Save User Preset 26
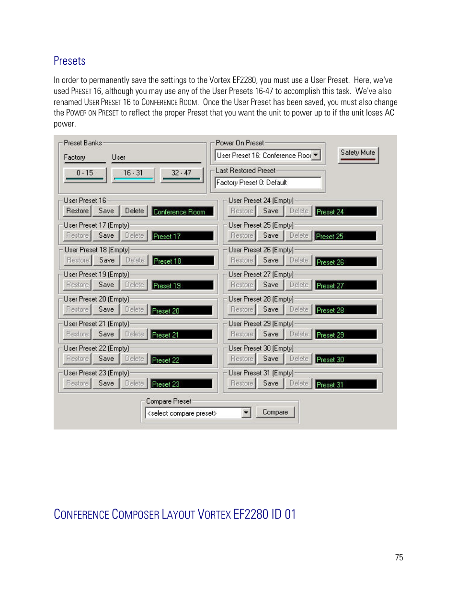The width and height of the screenshot is (457, 592). (271, 260)
